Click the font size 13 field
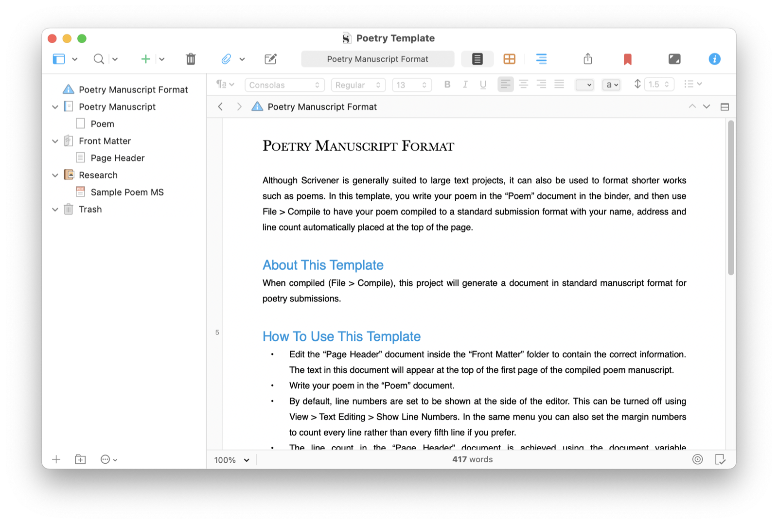 pos(411,85)
